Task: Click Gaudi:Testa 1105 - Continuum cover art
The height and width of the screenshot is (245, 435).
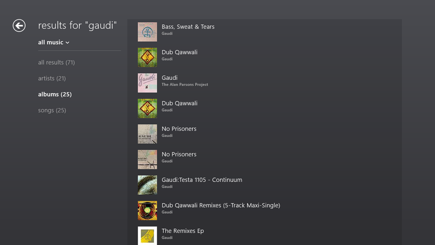Action: 147,185
